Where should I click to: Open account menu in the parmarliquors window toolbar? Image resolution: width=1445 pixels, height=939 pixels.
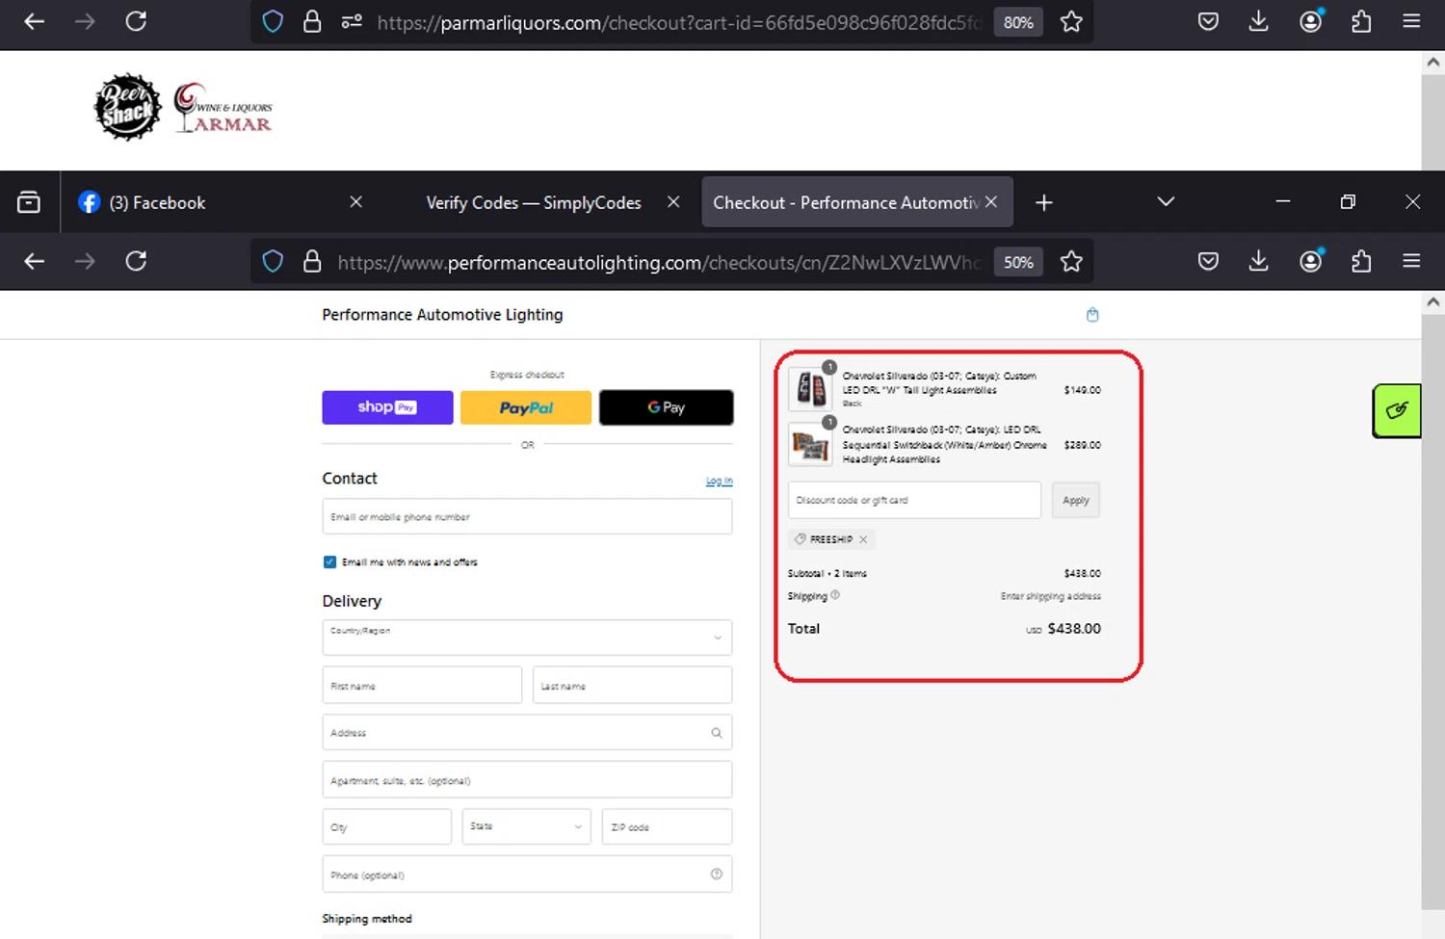tap(1310, 21)
